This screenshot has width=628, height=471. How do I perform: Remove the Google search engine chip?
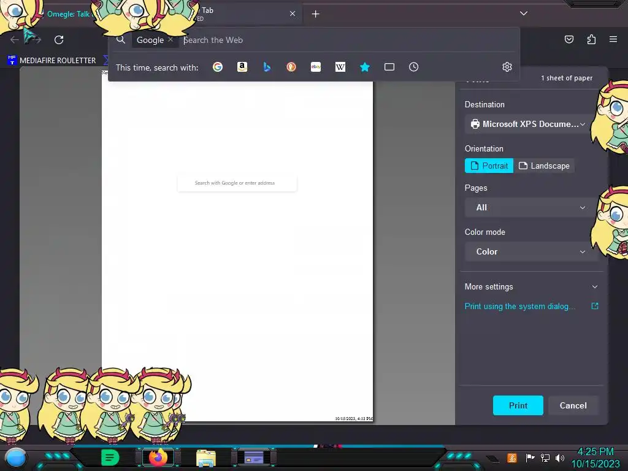click(x=170, y=40)
